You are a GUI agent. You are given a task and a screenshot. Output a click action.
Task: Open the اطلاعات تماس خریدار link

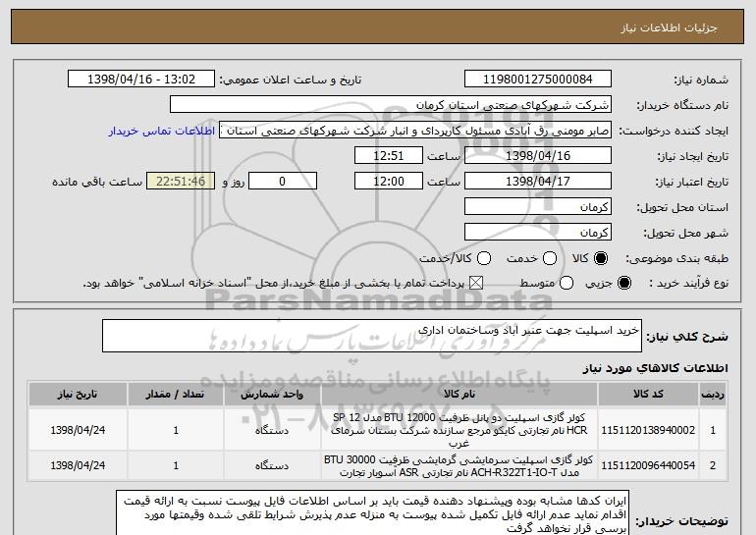point(162,131)
